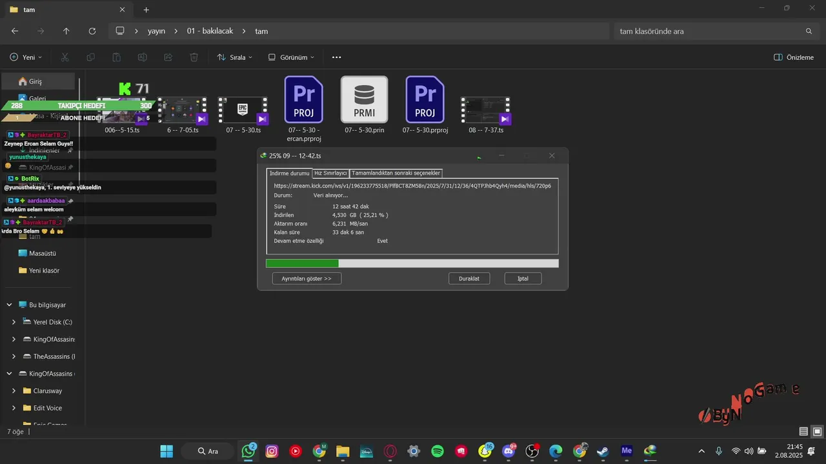
Task: Switch to details list view
Action: 803,431
